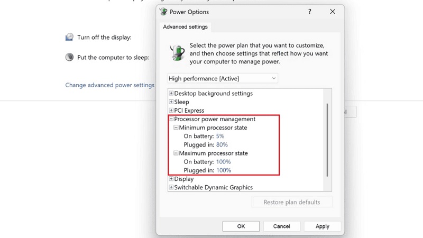Expand Desktop background settings
The width and height of the screenshot is (423, 238).
171,93
